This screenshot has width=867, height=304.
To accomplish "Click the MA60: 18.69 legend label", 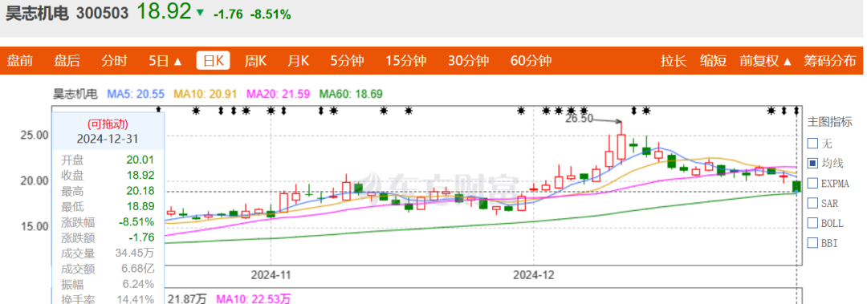I will [351, 94].
